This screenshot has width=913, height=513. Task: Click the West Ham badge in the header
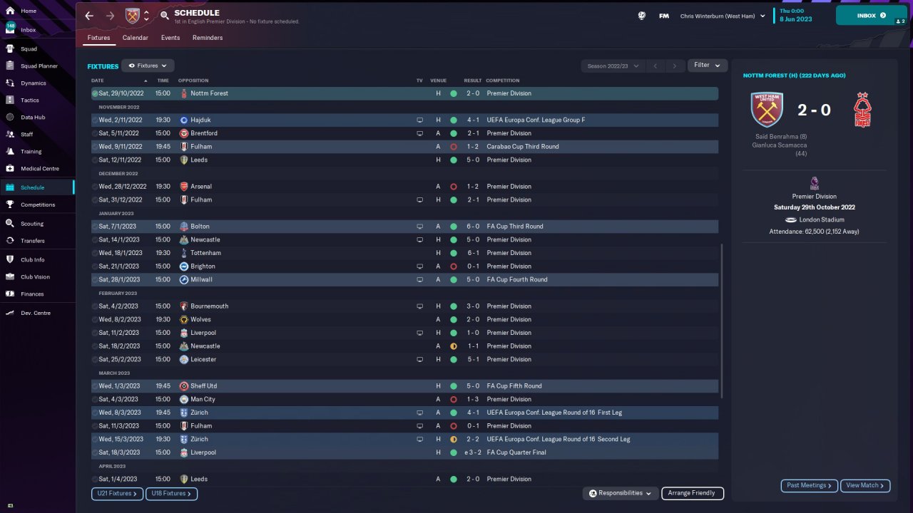(133, 16)
